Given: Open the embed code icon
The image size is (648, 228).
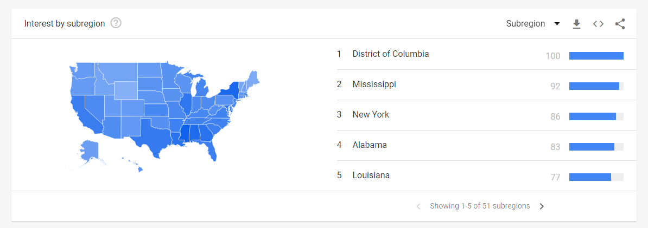Looking at the screenshot, I should 598,24.
